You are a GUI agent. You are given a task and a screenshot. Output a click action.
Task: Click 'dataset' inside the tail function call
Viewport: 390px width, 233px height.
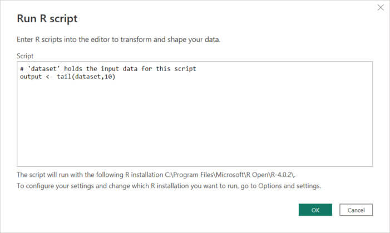tap(87, 76)
